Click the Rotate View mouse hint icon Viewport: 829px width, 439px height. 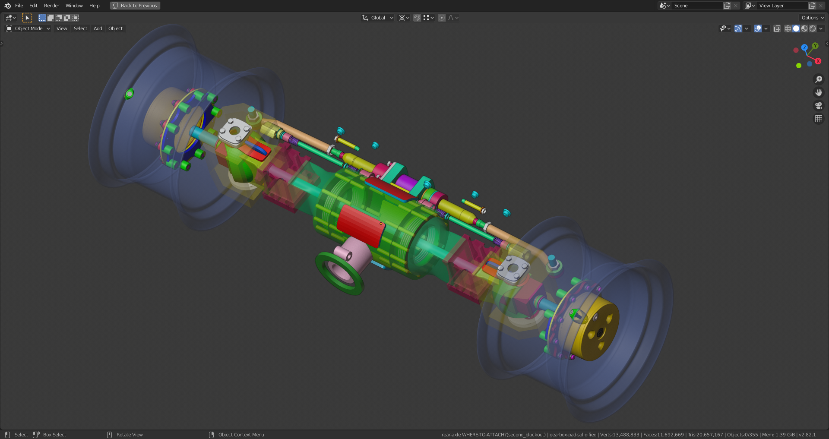[109, 435]
